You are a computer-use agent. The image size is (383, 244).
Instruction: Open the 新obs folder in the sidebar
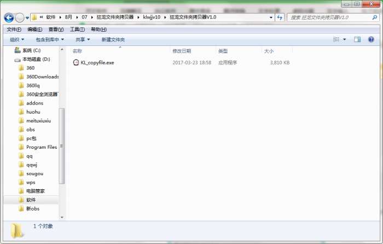(x=33, y=208)
